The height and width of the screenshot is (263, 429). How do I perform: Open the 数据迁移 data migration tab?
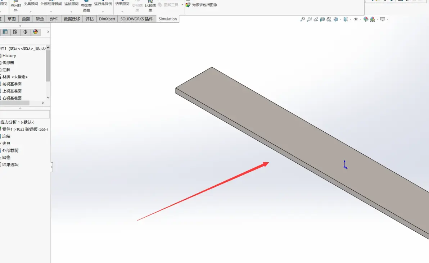point(72,19)
